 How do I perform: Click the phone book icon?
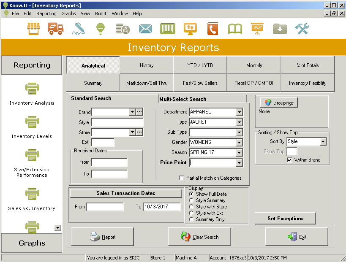pos(213,29)
